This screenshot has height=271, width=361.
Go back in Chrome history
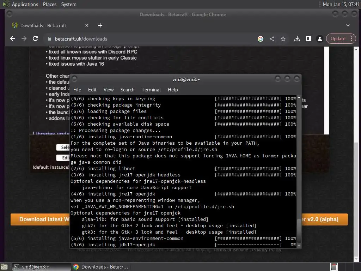click(x=13, y=39)
